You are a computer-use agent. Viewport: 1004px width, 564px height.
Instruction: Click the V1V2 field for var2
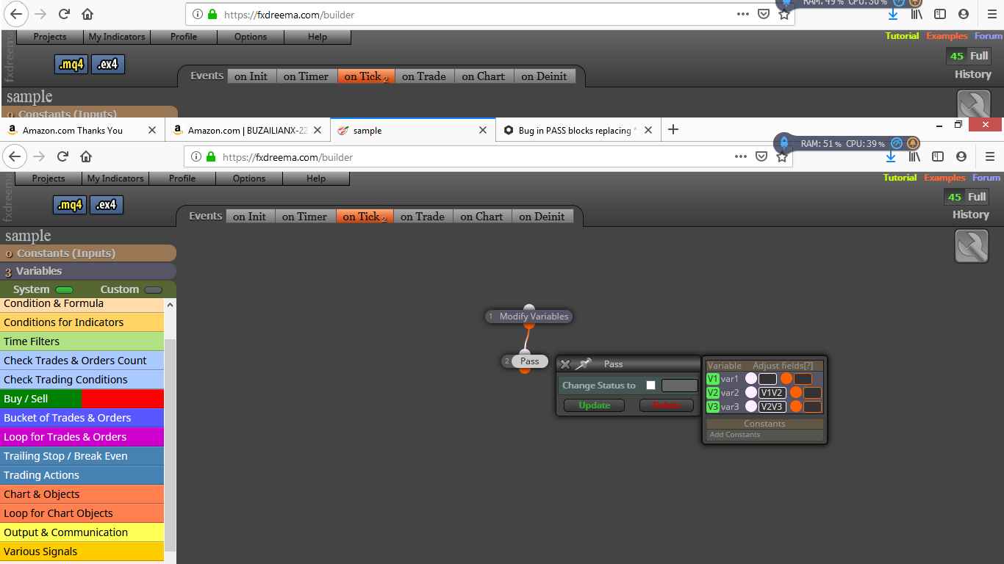click(x=772, y=393)
